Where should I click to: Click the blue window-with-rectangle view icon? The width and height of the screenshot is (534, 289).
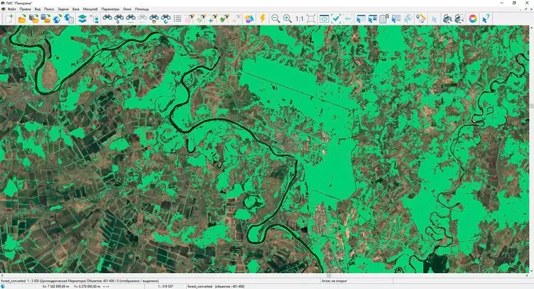click(x=324, y=19)
